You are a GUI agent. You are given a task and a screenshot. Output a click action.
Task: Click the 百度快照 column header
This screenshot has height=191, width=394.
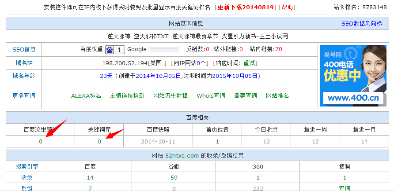click(x=158, y=130)
